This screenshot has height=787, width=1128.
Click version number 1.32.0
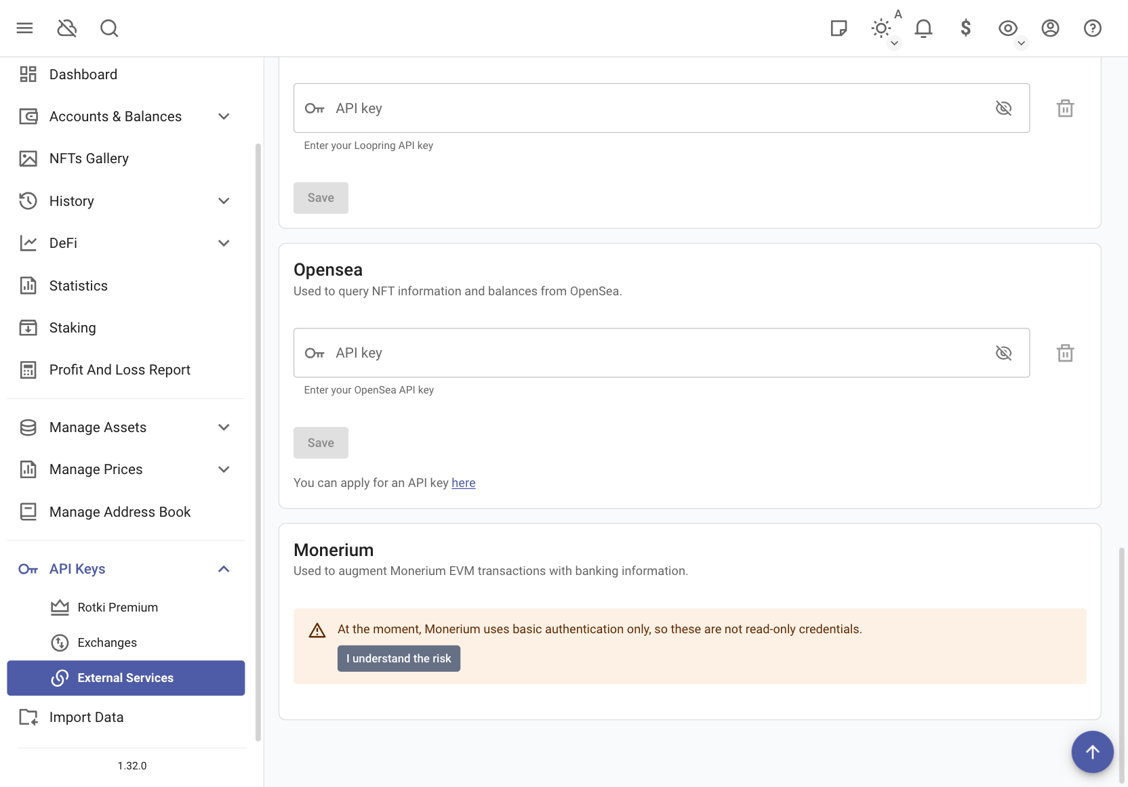[x=132, y=766]
